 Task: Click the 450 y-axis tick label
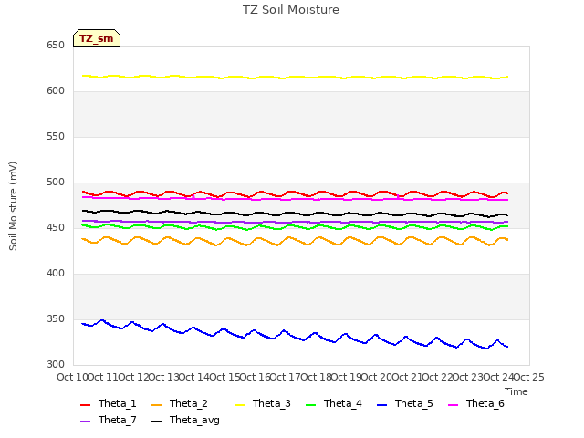56,227
